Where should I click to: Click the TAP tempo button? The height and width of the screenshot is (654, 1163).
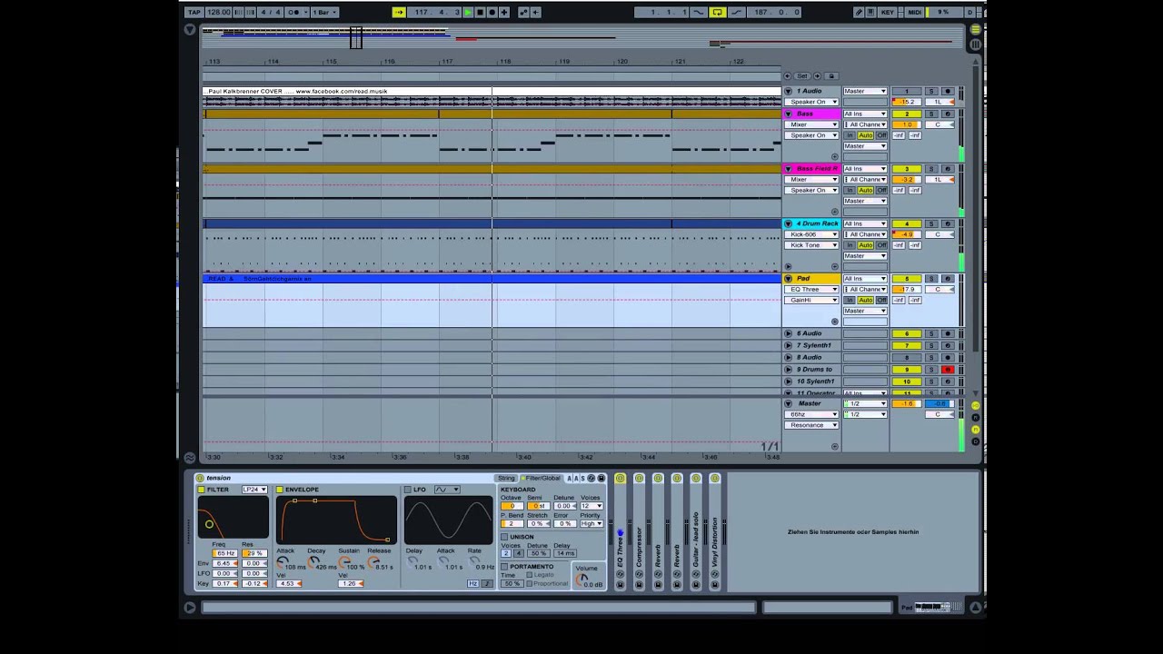194,12
